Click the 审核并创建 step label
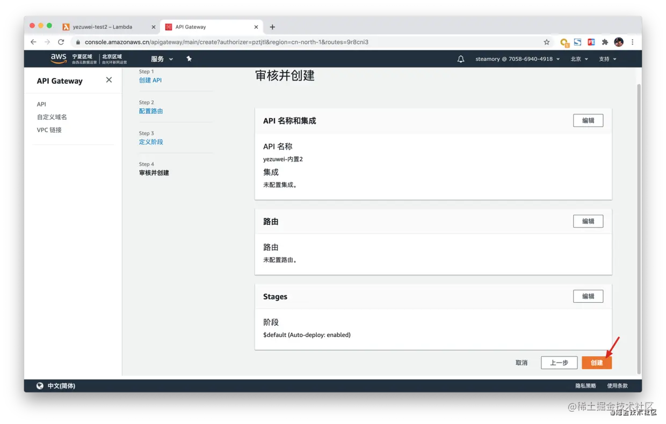 (x=154, y=173)
